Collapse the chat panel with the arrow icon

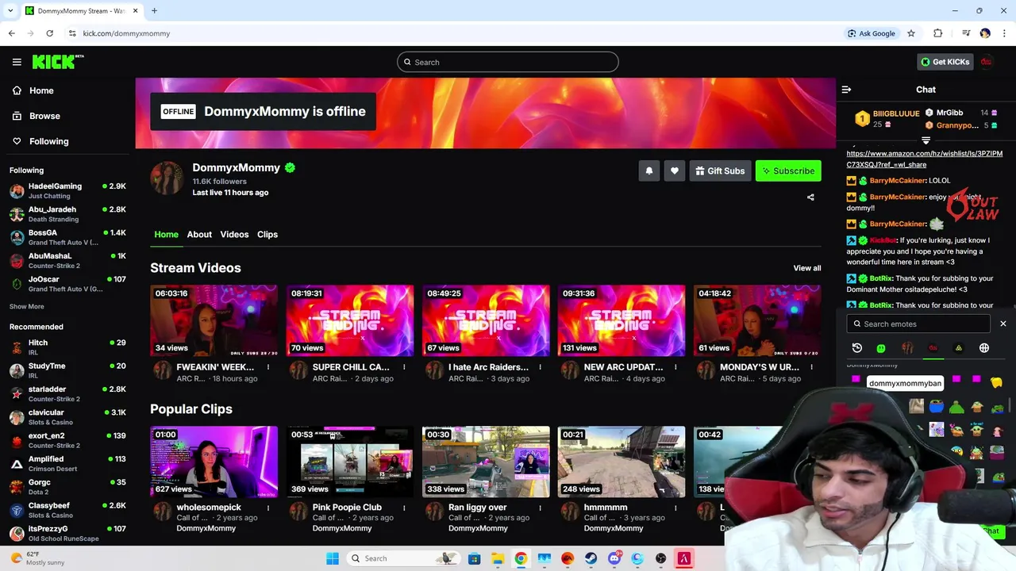[846, 90]
